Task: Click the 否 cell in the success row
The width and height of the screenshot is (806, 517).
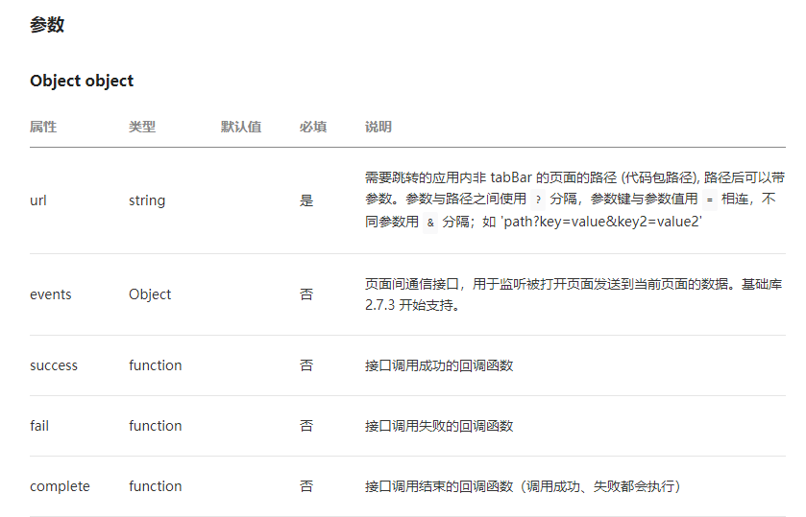Action: pyautogui.click(x=306, y=365)
